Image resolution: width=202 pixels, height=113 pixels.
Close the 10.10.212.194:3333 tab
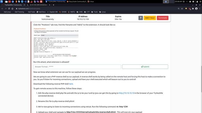[50, 5]
